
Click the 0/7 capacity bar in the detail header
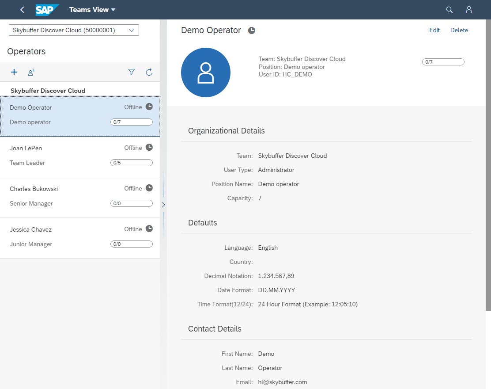point(443,62)
